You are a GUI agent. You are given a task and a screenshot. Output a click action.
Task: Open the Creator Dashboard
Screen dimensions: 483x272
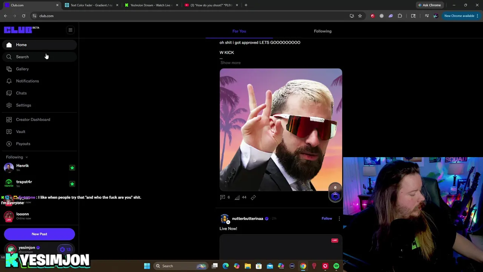pyautogui.click(x=39, y=119)
